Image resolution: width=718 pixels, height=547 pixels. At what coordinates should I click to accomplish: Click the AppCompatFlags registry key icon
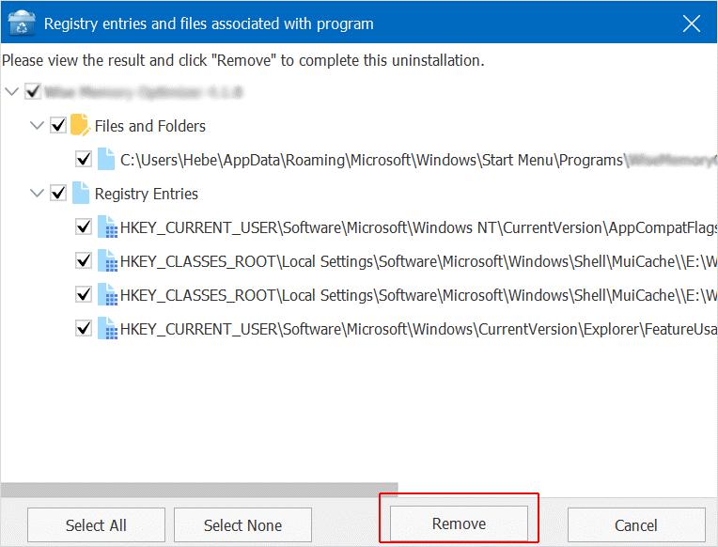[108, 227]
